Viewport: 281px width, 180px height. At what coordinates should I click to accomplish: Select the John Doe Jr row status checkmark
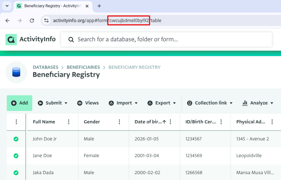tap(16, 139)
